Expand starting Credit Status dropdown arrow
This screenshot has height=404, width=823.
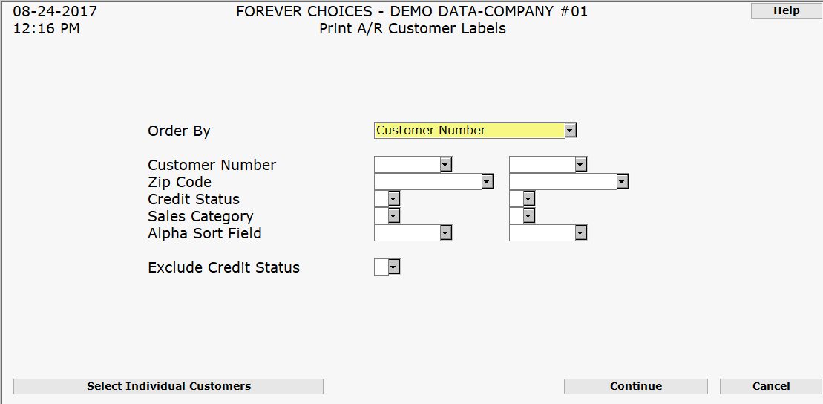(393, 198)
